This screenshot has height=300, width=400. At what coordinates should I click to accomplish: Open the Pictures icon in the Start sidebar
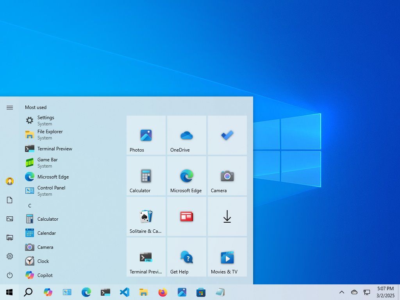[x=9, y=219]
